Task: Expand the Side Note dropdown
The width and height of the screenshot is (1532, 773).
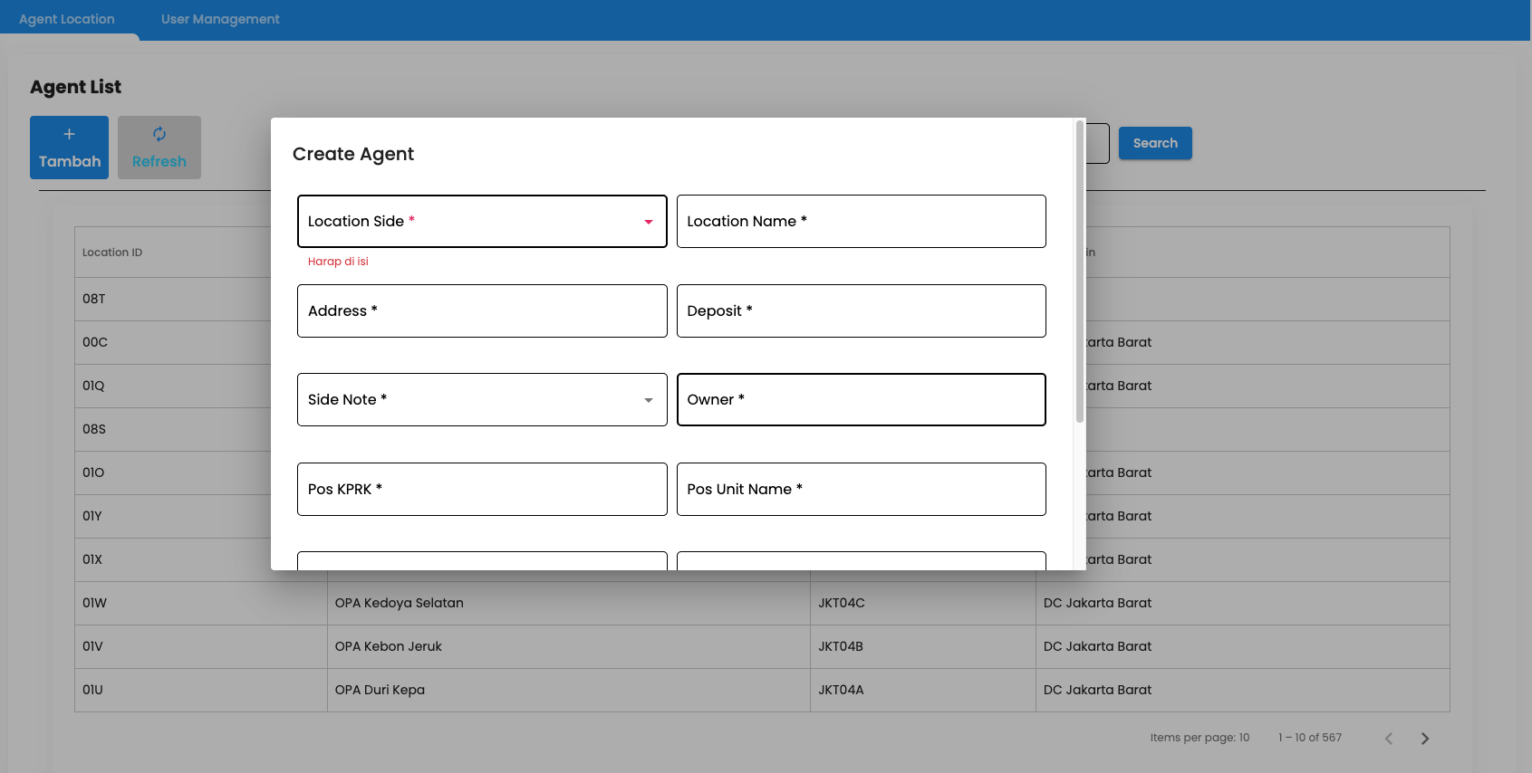Action: 482,400
